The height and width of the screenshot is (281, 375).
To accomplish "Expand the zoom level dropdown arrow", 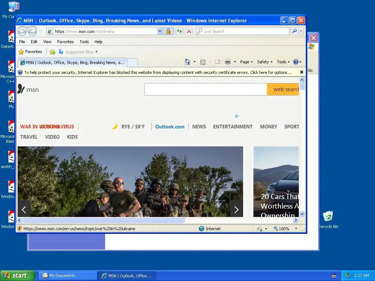I will (x=296, y=229).
